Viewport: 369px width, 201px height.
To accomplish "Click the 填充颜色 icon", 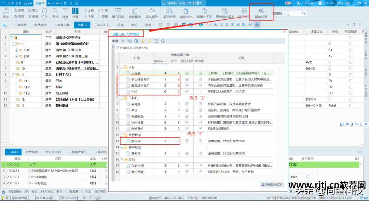I will 151,12.
